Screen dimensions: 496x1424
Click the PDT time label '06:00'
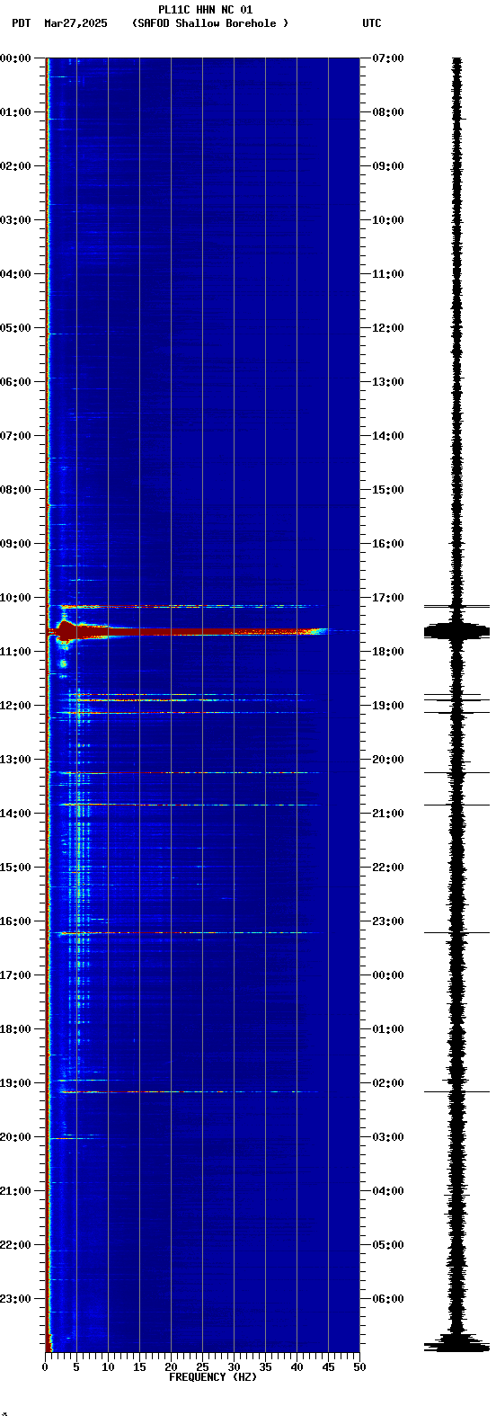click(16, 382)
